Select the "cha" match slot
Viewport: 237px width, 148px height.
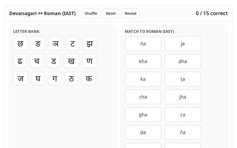[x=143, y=97]
